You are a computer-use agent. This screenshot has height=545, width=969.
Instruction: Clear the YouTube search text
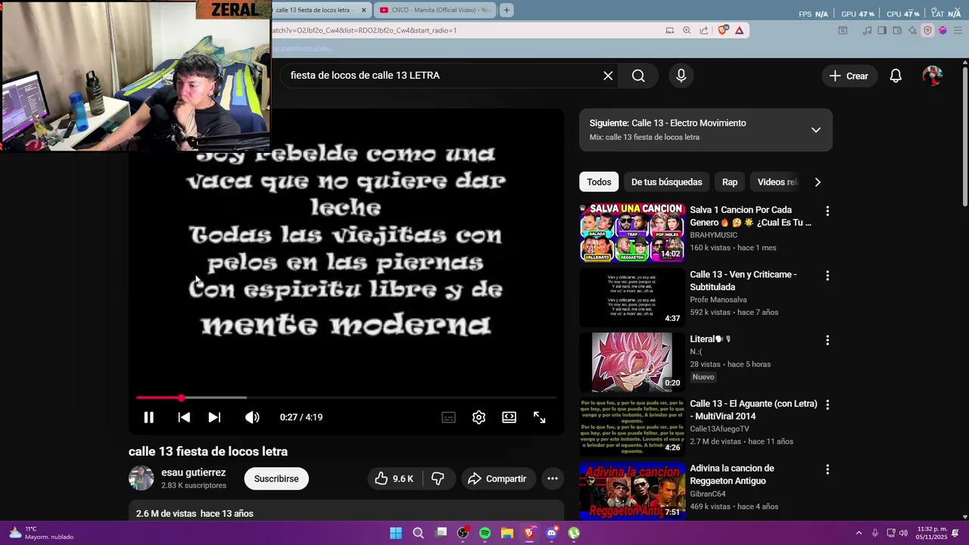click(x=608, y=76)
